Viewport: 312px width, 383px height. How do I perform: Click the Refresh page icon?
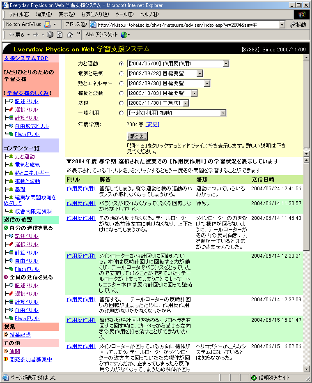tap(60, 35)
